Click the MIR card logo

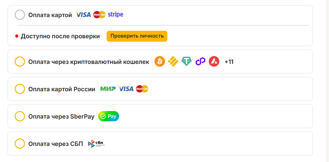[x=108, y=89]
